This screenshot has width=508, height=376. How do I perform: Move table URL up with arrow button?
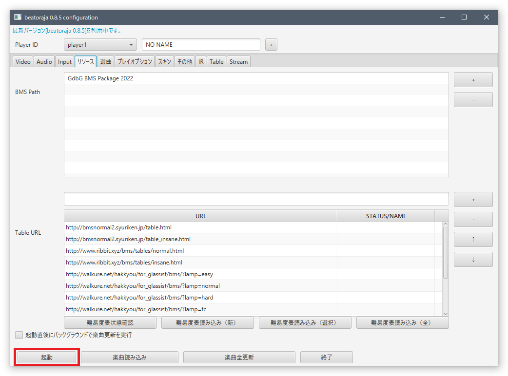pyautogui.click(x=473, y=240)
